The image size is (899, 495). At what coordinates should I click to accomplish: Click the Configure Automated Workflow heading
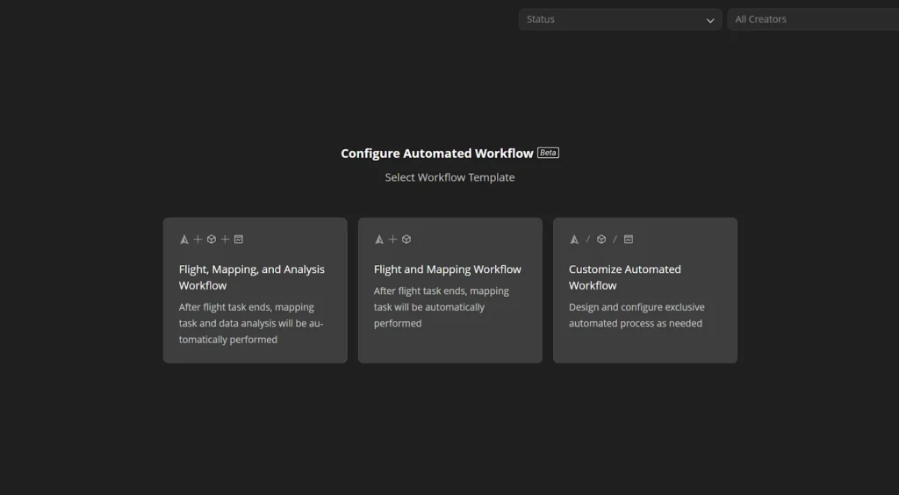point(437,154)
